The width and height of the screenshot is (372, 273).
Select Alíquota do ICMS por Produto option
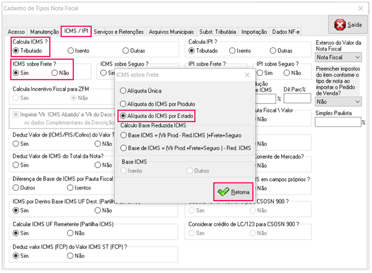[x=123, y=104]
